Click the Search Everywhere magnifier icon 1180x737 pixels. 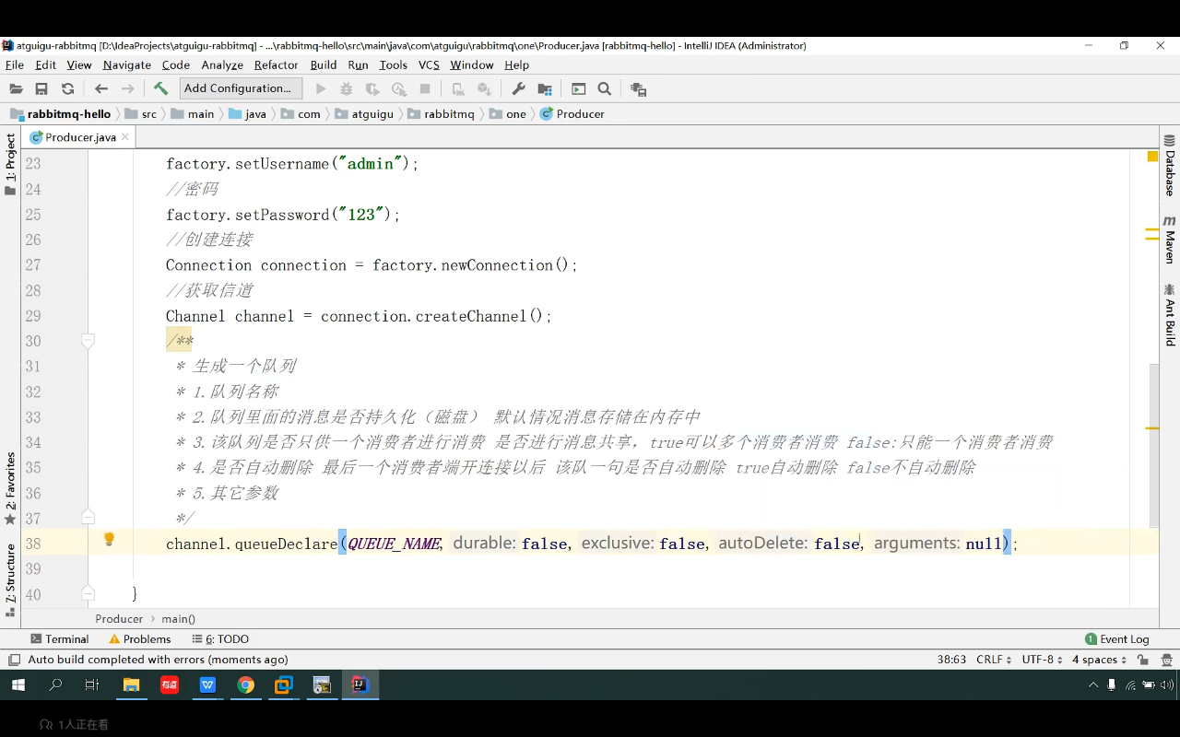pyautogui.click(x=605, y=89)
